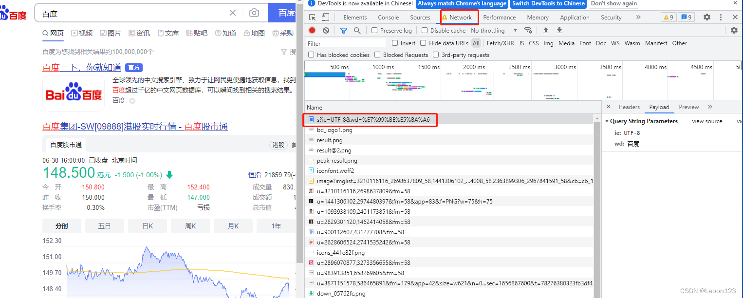
Task: Switch to the Elements tab
Action: pyautogui.click(x=355, y=17)
